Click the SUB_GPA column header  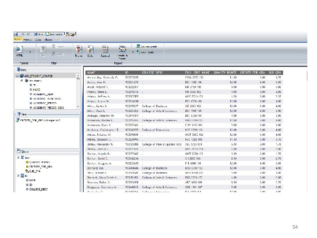(275, 72)
